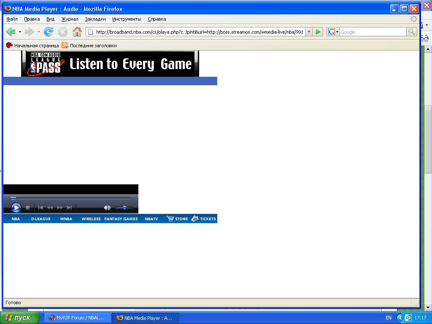432x324 pixels.
Task: Open the STORE shopping cart link
Action: [177, 219]
